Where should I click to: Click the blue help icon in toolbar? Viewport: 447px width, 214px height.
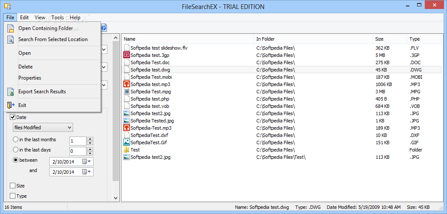coord(104,28)
